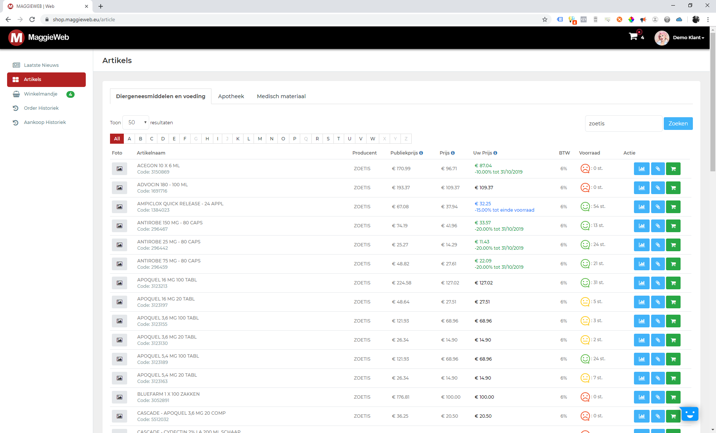This screenshot has height=433, width=716.
Task: Open attachment for APOQUEL 3,6 MG 20 TABL
Action: pos(658,340)
